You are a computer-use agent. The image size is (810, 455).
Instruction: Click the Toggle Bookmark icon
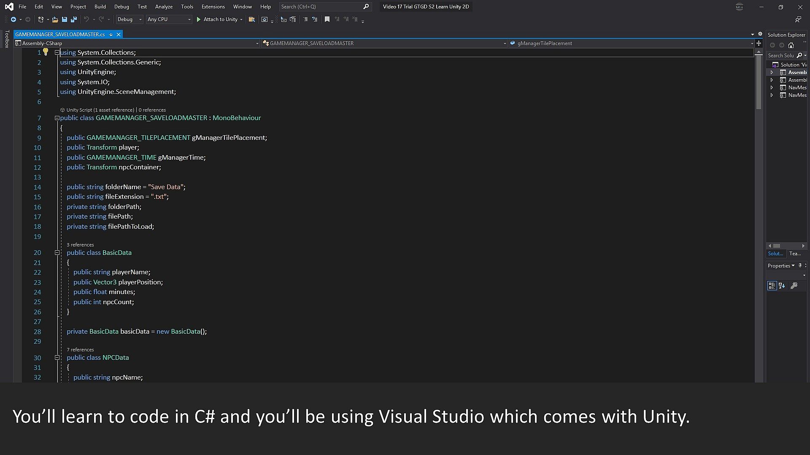pos(327,19)
